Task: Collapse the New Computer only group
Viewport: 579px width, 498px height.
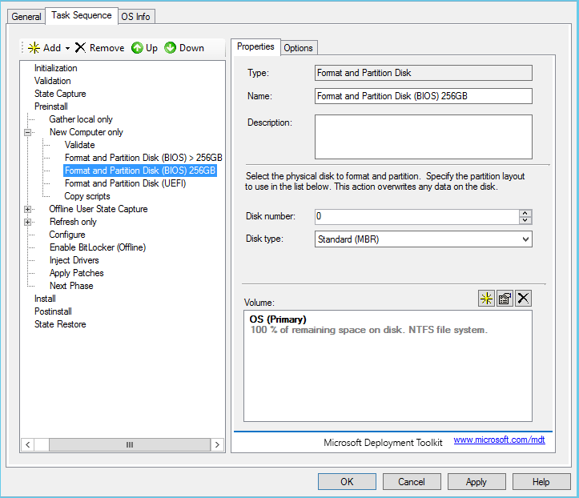Action: (x=28, y=132)
